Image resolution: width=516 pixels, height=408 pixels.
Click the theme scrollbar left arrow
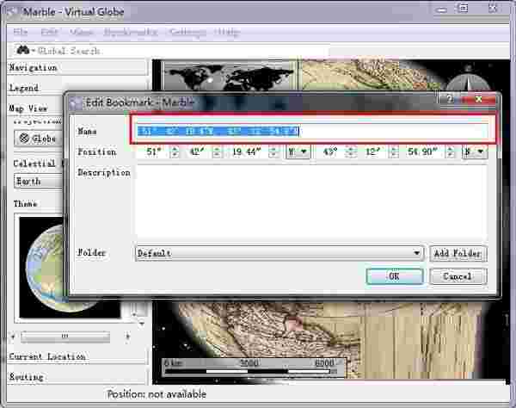[13, 337]
